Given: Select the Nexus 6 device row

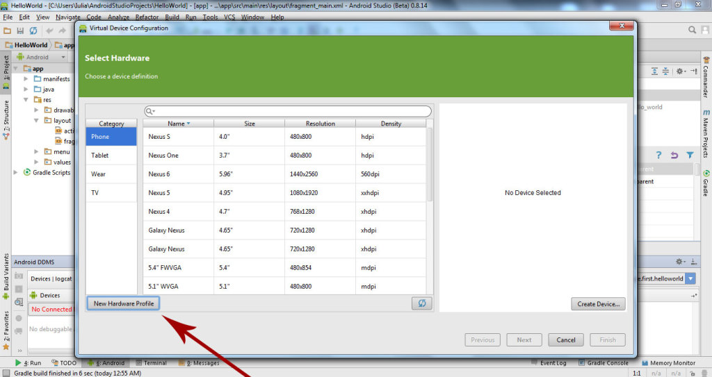Looking at the screenshot, I should [284, 174].
